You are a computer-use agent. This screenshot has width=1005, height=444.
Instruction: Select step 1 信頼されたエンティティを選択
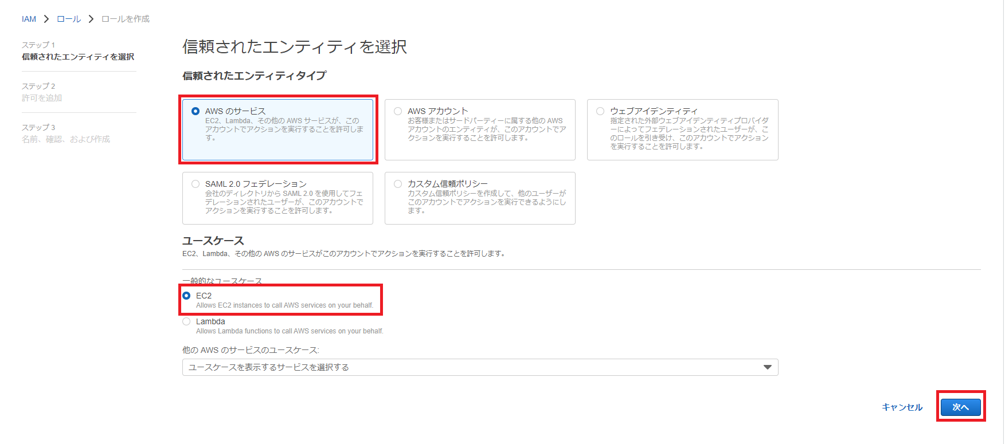tap(78, 57)
